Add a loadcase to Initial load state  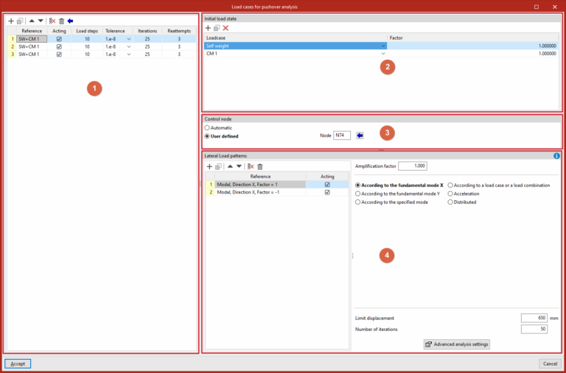click(x=208, y=28)
